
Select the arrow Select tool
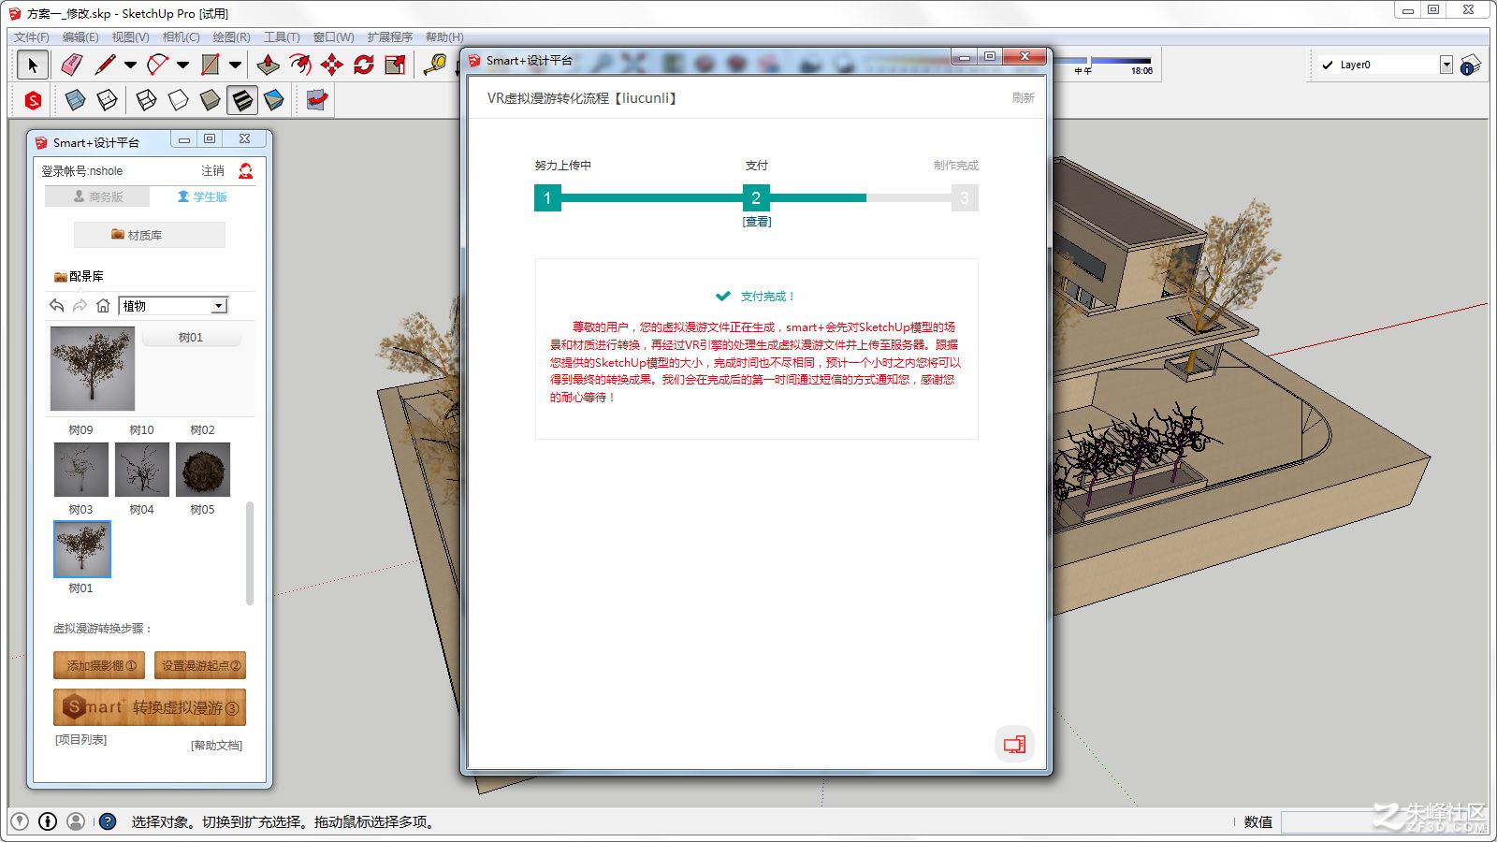tap(33, 65)
